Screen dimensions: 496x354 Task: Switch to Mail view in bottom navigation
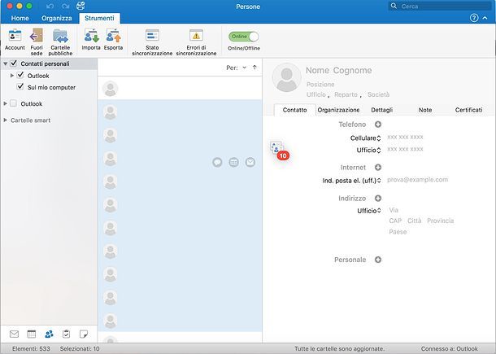point(14,334)
